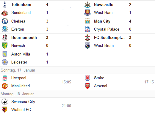Click the 15:05 kickoff time
Image resolution: width=155 pixels, height=114 pixels.
[66, 82]
